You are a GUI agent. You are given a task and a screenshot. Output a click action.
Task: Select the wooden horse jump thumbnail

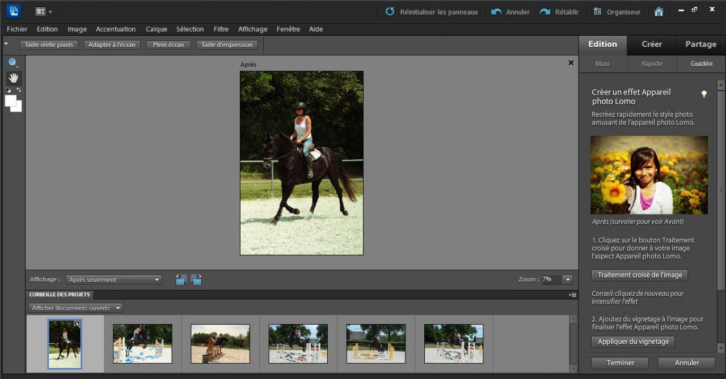[x=220, y=343]
